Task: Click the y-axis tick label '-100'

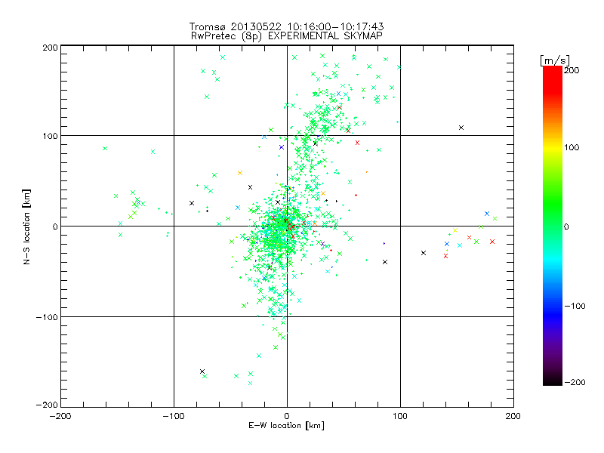Action: click(x=47, y=317)
